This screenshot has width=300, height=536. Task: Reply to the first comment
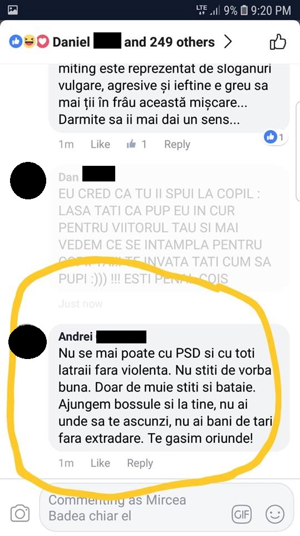tap(177, 144)
